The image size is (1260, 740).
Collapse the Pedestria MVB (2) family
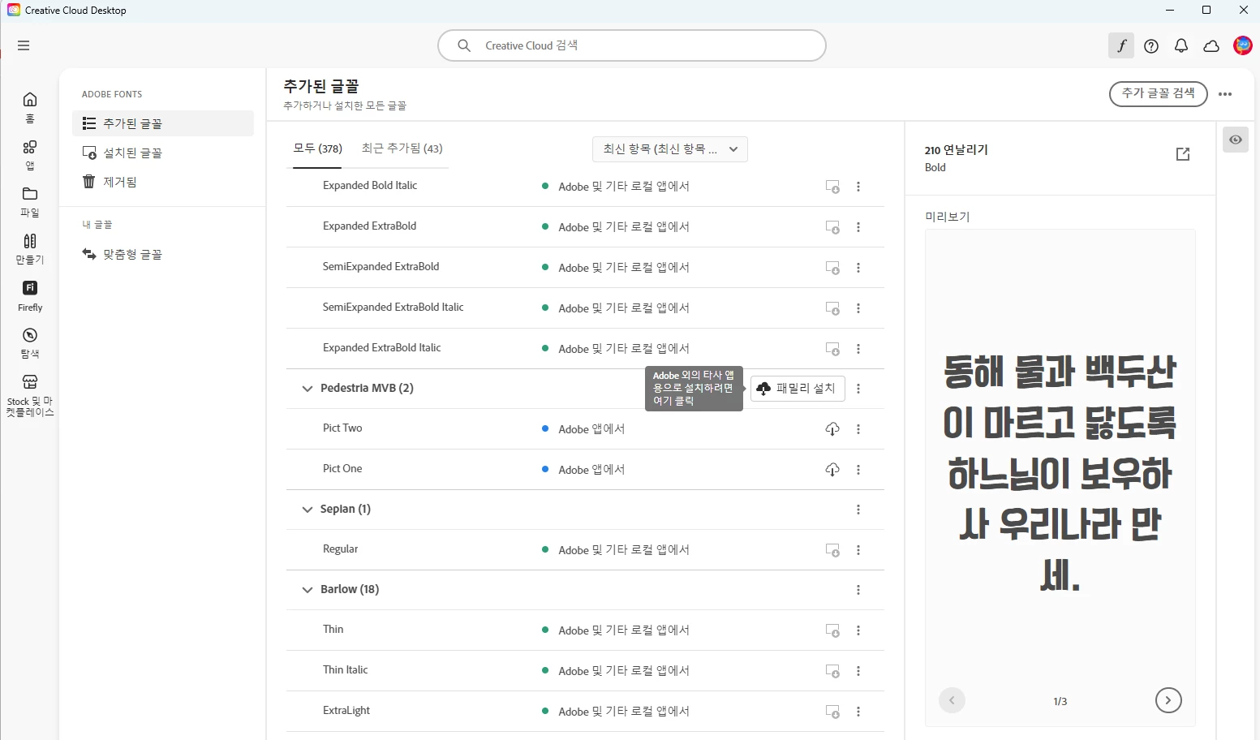pyautogui.click(x=307, y=389)
